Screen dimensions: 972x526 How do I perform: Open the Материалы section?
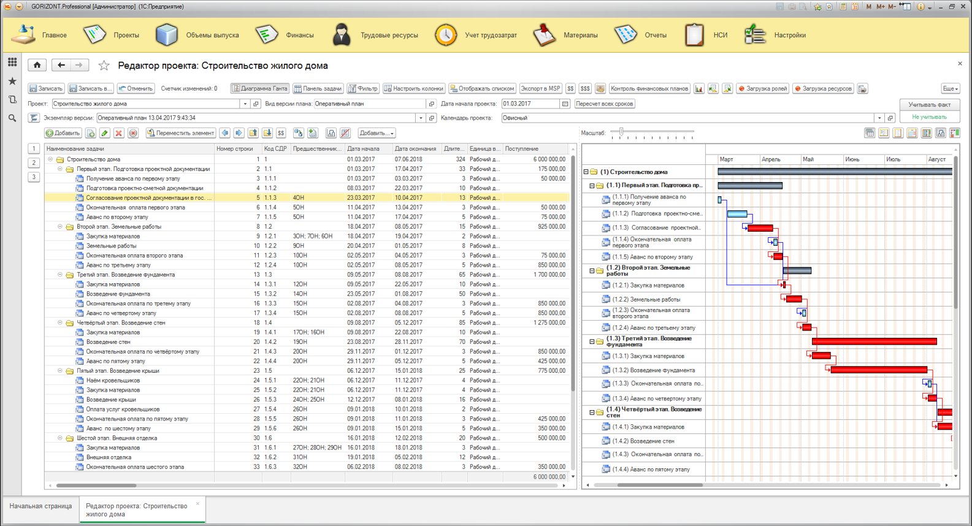565,35
